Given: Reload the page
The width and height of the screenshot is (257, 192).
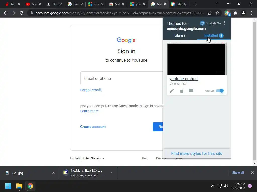Looking at the screenshot, I should pyautogui.click(x=22, y=13).
